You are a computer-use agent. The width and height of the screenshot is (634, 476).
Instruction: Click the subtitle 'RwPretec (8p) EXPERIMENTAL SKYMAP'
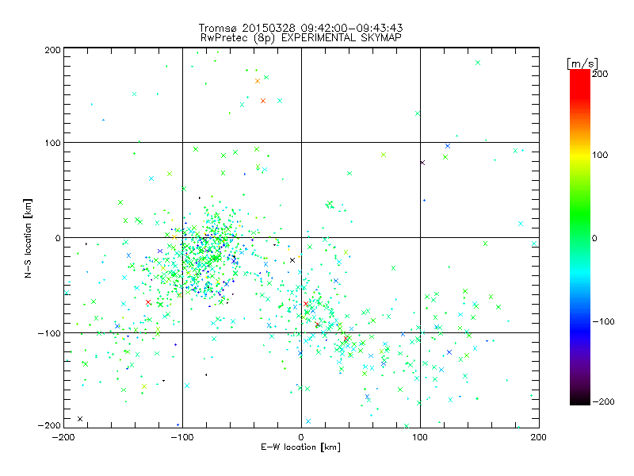click(x=300, y=37)
